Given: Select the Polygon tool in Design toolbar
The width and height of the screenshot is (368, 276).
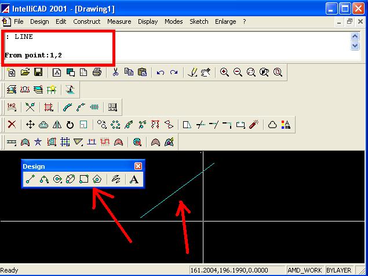Looking at the screenshot, I should [97, 179].
